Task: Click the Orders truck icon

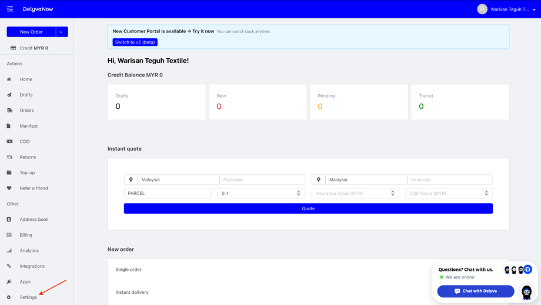Action: pos(9,110)
